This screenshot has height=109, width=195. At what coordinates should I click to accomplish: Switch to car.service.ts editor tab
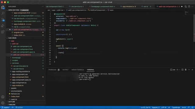pyautogui.click(x=76, y=7)
